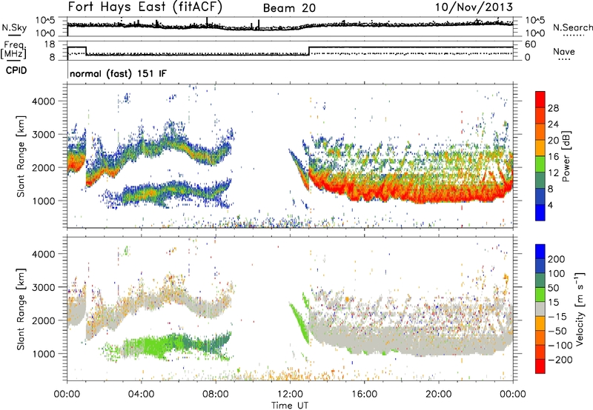This screenshot has height=410, width=593.
Task: Click the '18' frequency axis value
Action: point(50,44)
